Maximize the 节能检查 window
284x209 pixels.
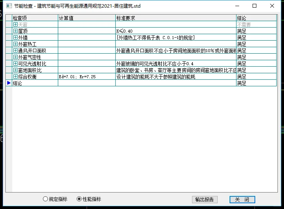point(254,6)
